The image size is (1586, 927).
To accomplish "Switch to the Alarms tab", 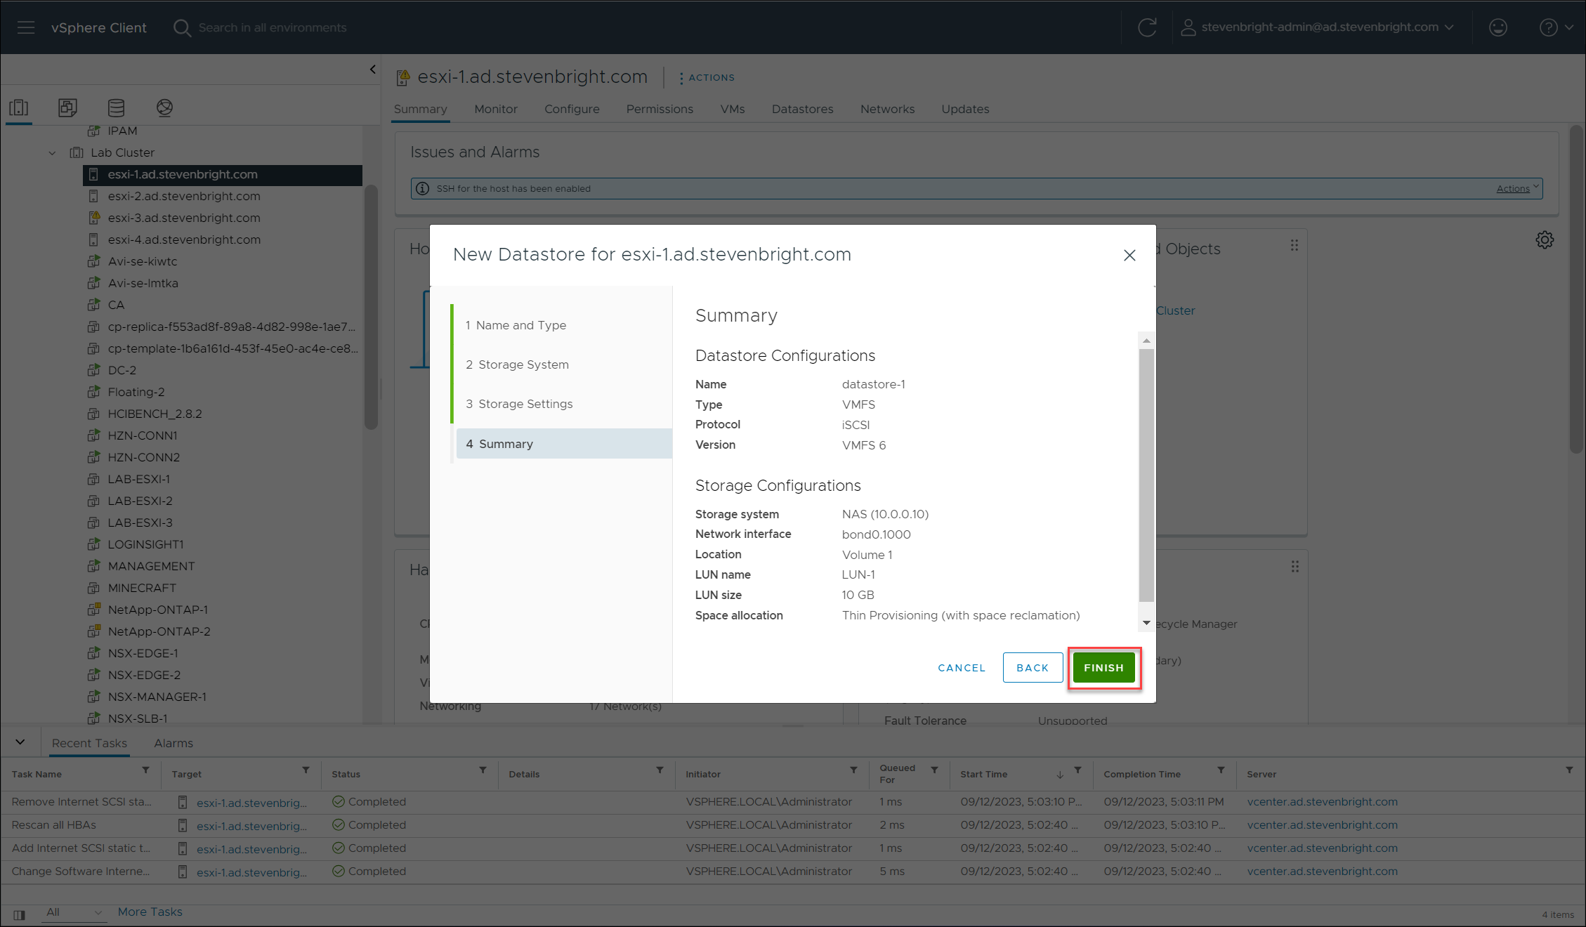I will tap(173, 743).
